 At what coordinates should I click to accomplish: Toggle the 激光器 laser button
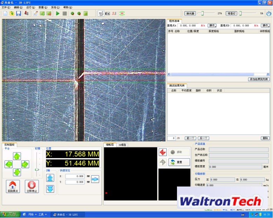(x=190, y=13)
